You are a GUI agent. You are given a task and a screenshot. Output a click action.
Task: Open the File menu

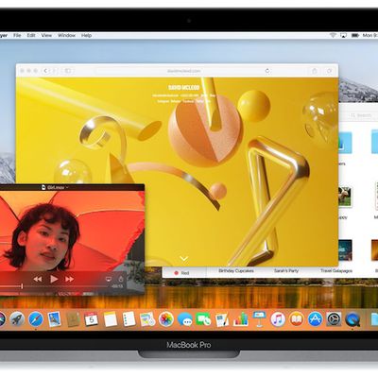point(17,35)
